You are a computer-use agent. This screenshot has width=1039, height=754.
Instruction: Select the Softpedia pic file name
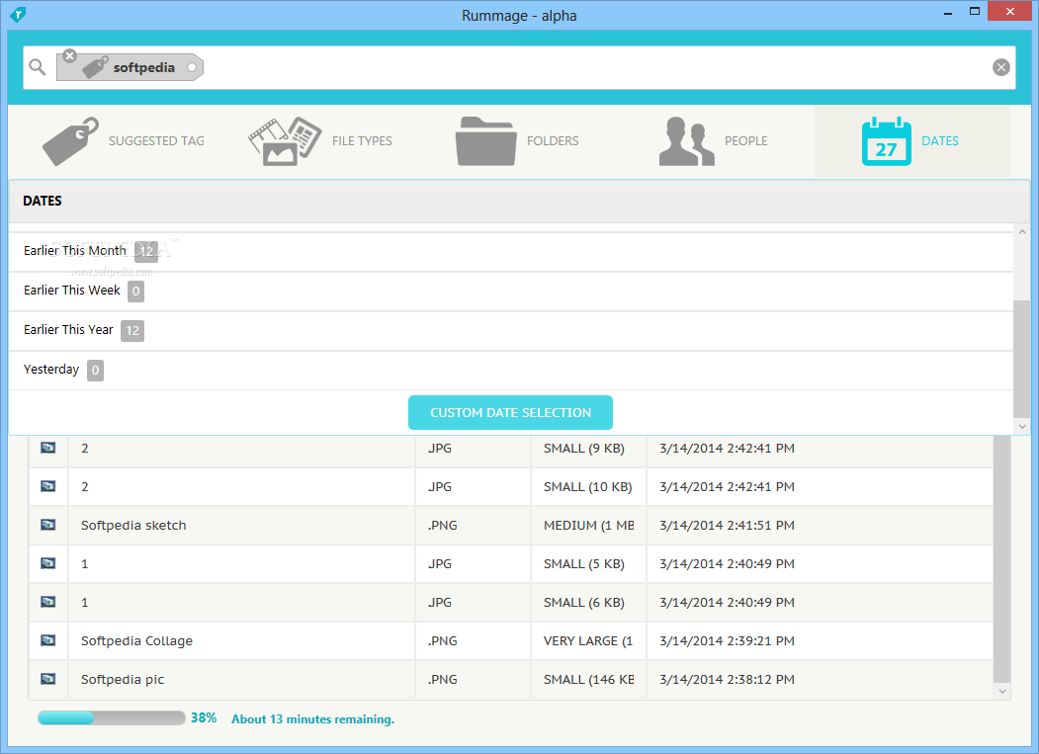click(123, 679)
